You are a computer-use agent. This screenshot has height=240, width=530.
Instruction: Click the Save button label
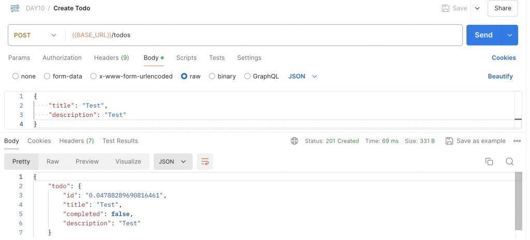coord(460,8)
